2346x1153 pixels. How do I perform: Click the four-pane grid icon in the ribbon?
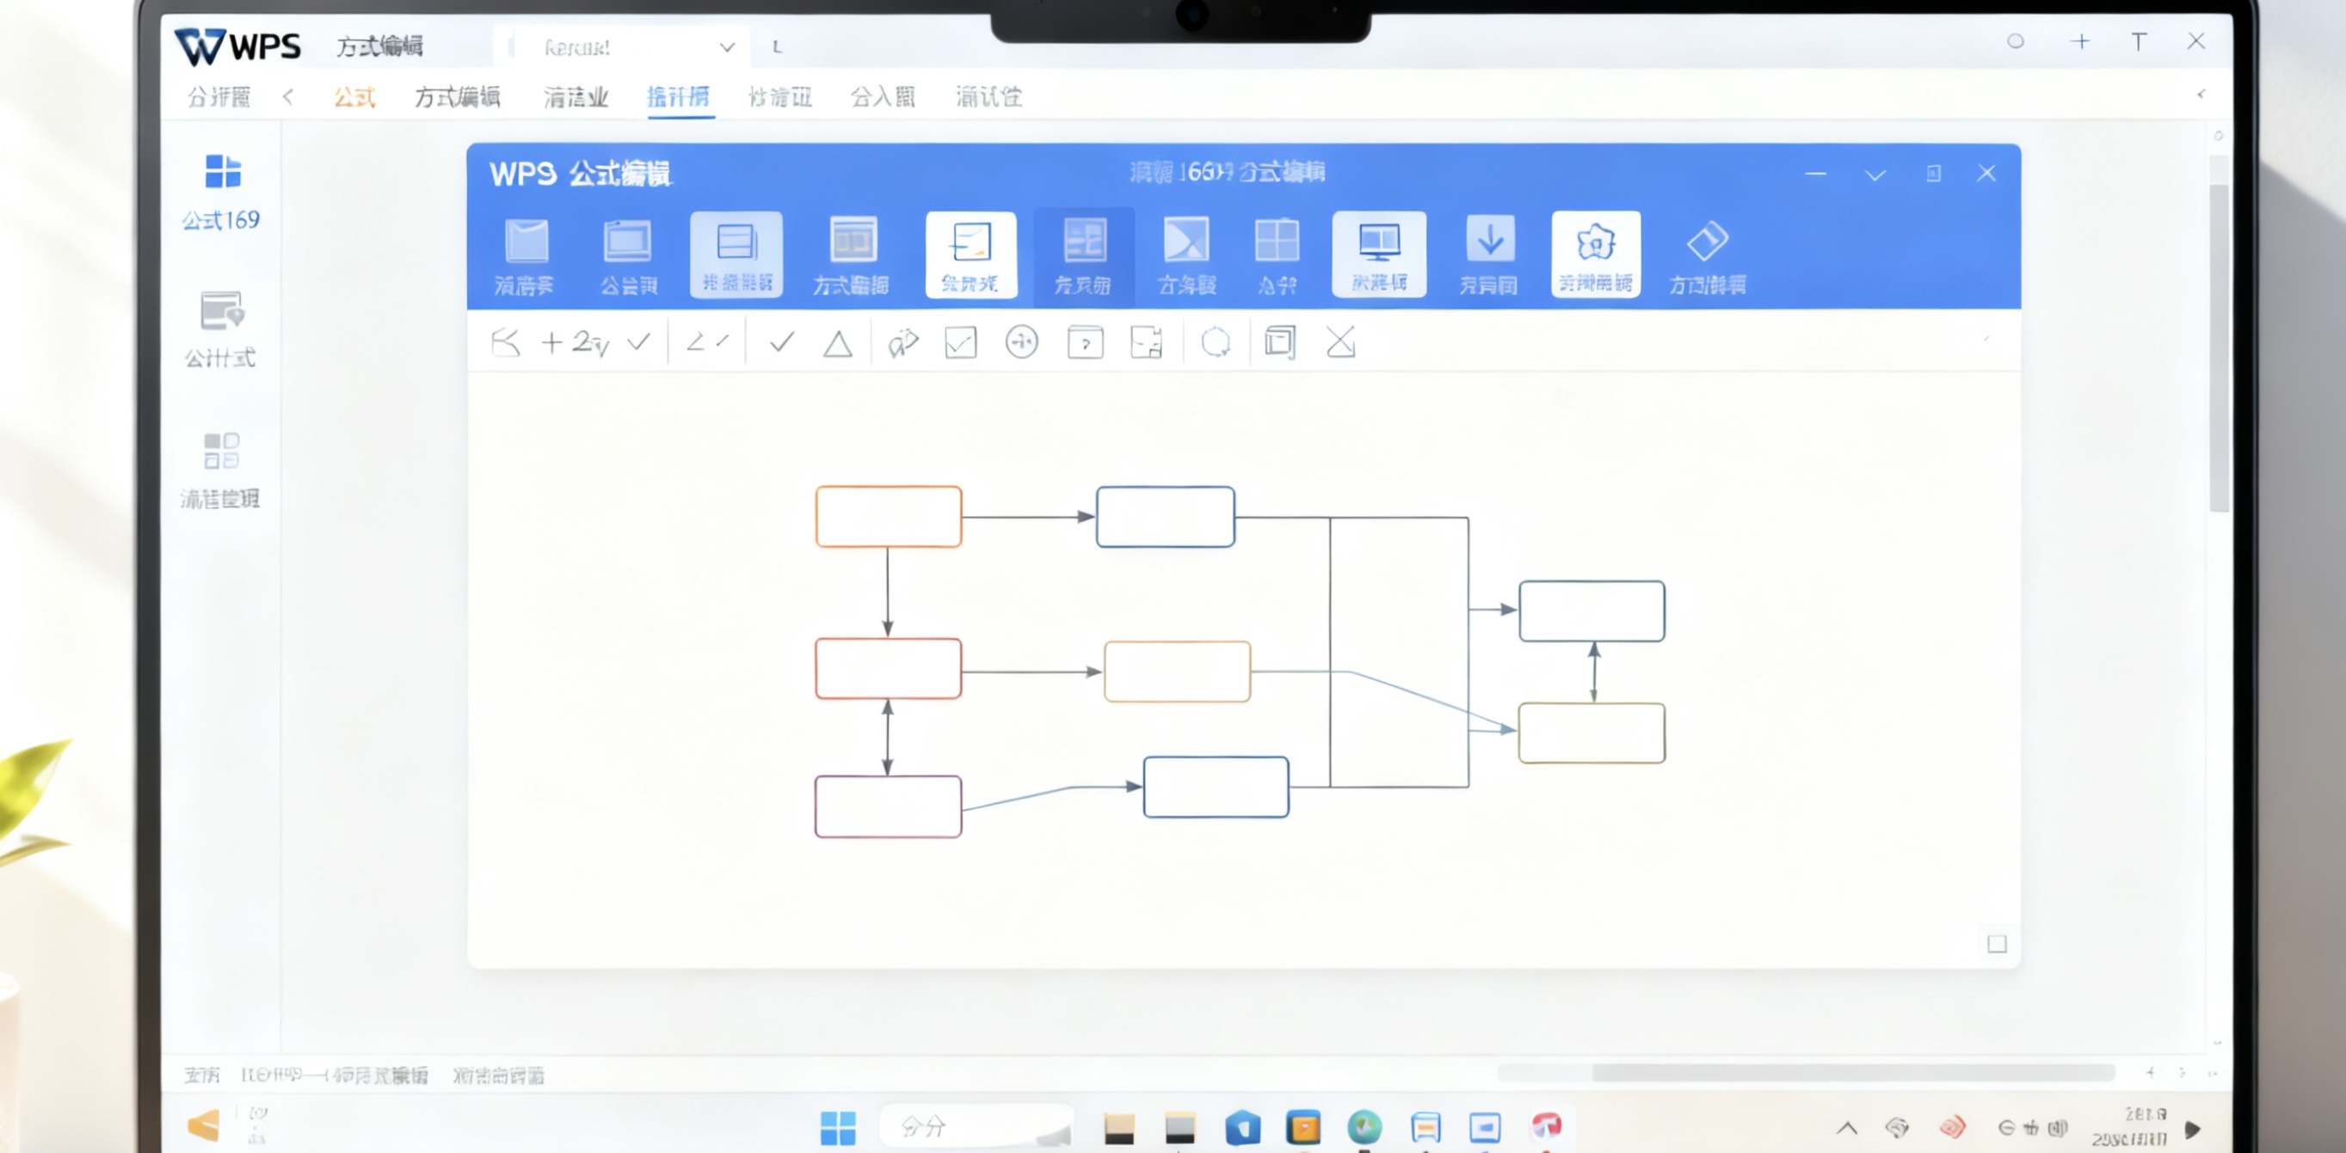(x=1276, y=242)
